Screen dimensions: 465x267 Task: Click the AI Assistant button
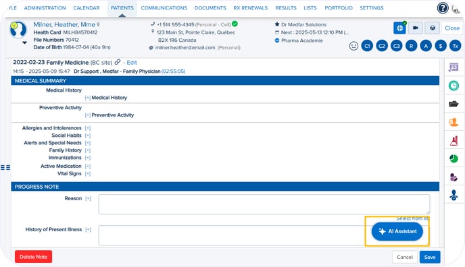[397, 231]
